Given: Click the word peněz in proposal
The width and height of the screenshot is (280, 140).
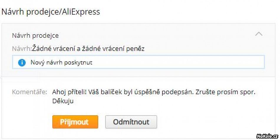Looking at the screenshot, I should pos(135,49).
